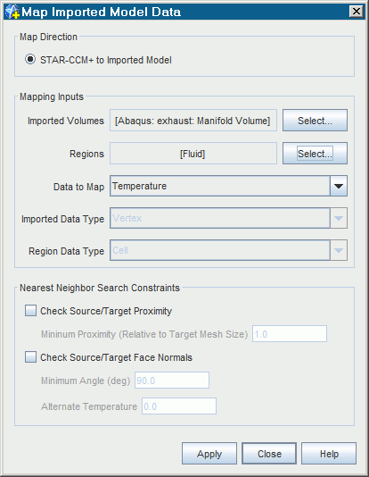Click the Minimum Angle (deg) field
The height and width of the screenshot is (477, 369).
[x=172, y=380]
